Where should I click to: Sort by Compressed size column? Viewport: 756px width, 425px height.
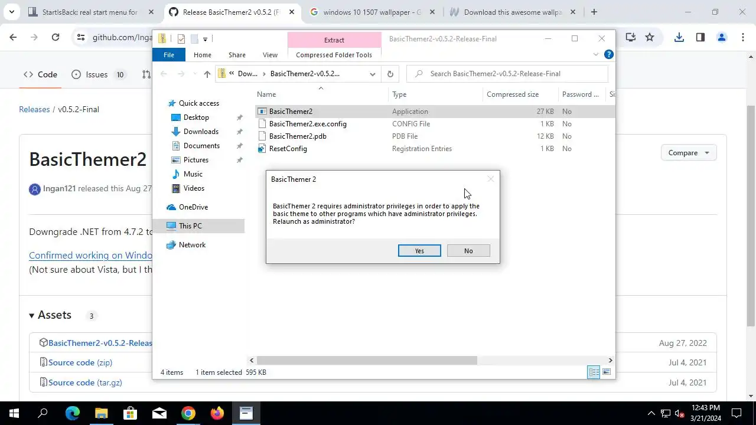(x=520, y=94)
